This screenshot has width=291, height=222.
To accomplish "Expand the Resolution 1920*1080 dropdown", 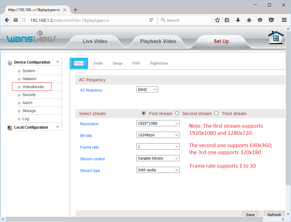I will pyautogui.click(x=158, y=123).
